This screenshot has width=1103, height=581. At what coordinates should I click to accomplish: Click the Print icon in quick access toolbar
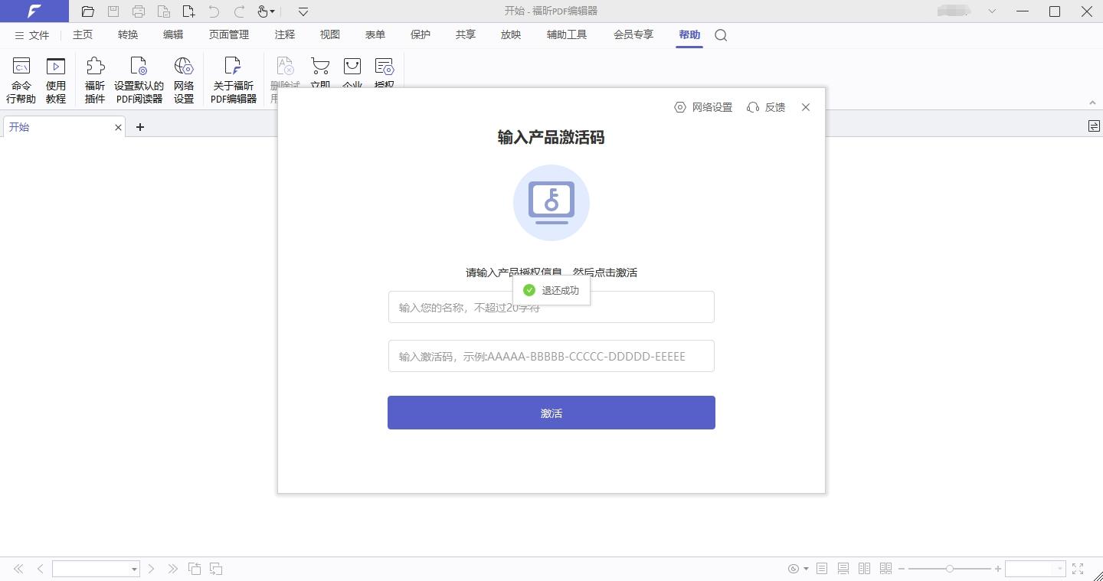[x=139, y=11]
